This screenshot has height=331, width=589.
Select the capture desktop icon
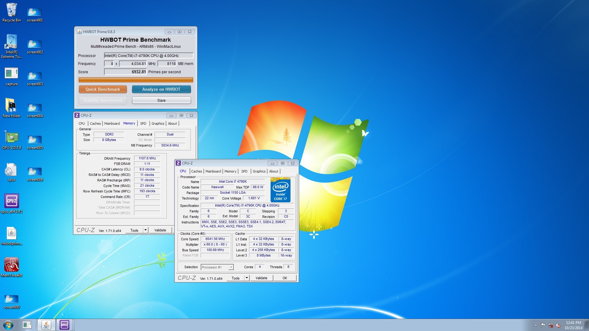point(12,77)
